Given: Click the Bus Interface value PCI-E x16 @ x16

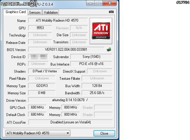Looking at the screenshot, I should click(x=91, y=64).
